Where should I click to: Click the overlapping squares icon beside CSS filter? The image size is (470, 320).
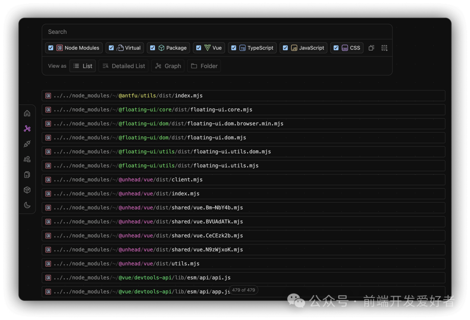tap(371, 48)
